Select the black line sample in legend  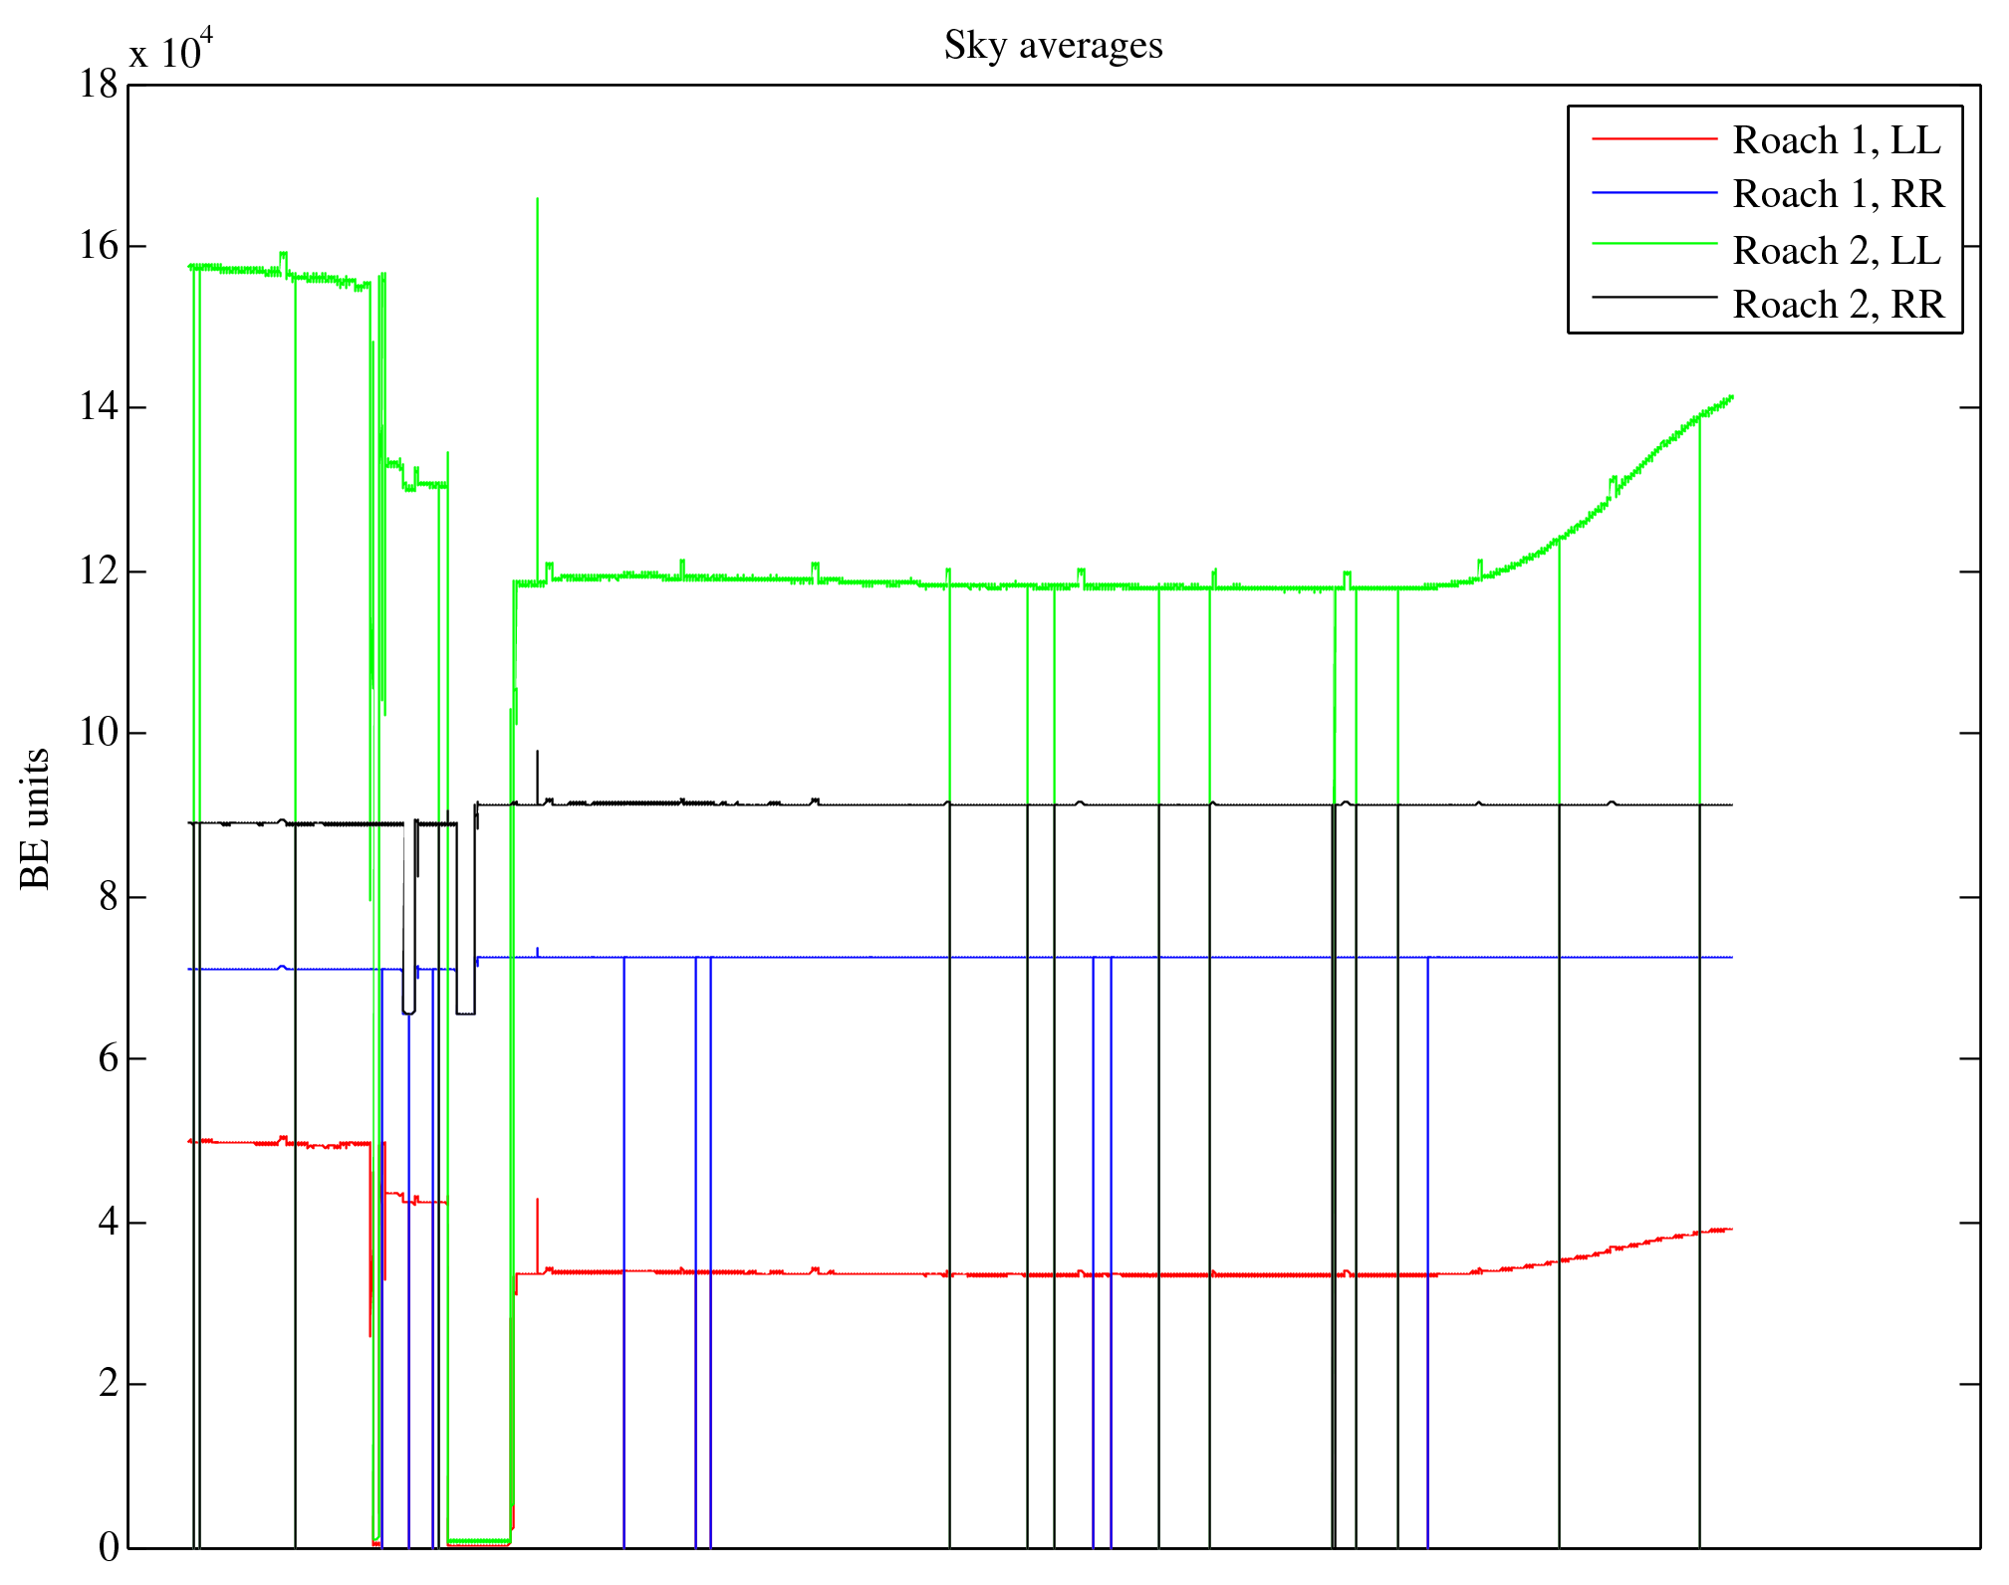[1654, 297]
